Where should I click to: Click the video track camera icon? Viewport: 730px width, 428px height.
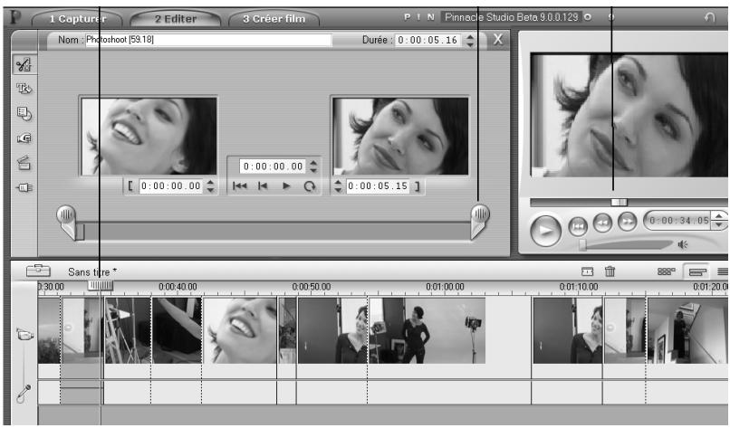[24, 334]
